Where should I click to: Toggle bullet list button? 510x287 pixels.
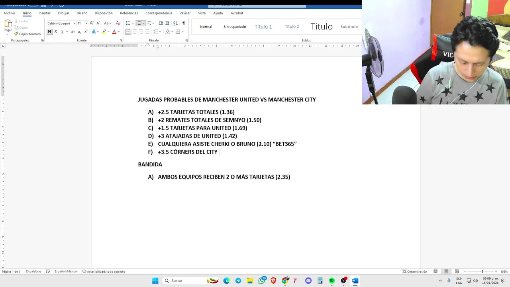[128, 23]
